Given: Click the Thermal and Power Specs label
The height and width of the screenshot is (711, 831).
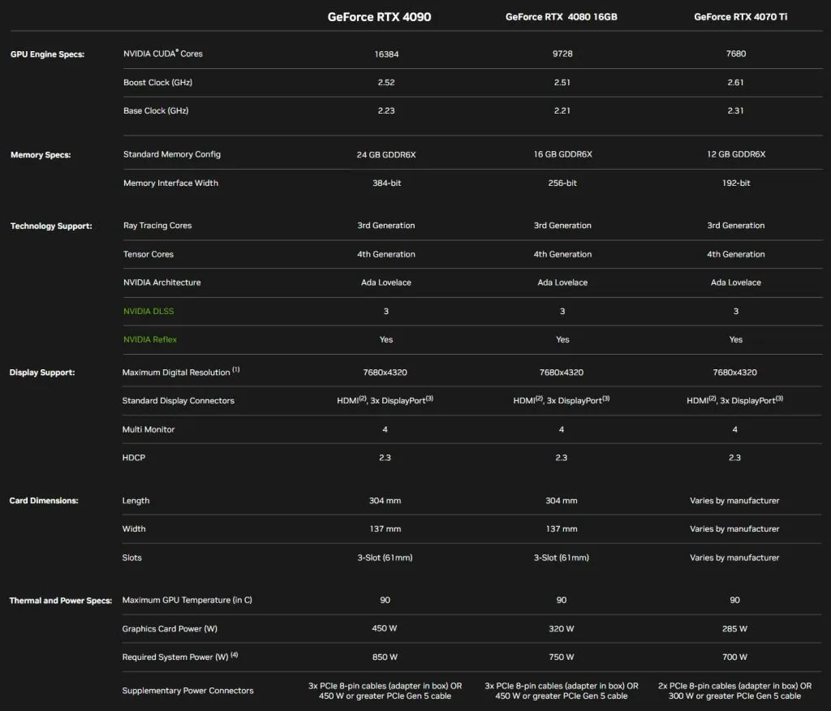Looking at the screenshot, I should click(61, 601).
